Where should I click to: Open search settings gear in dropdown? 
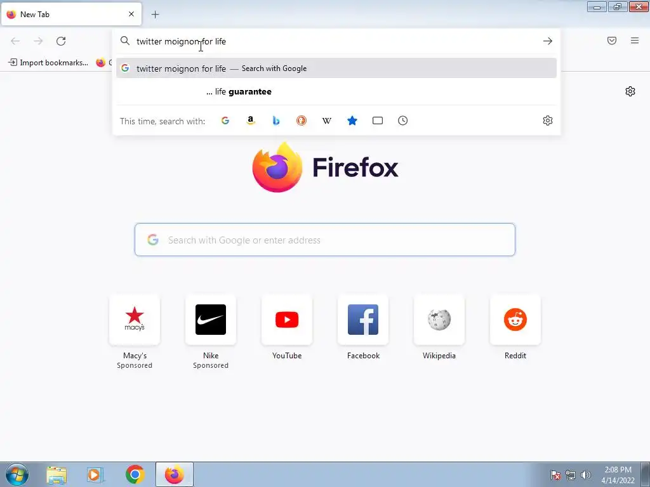point(548,120)
